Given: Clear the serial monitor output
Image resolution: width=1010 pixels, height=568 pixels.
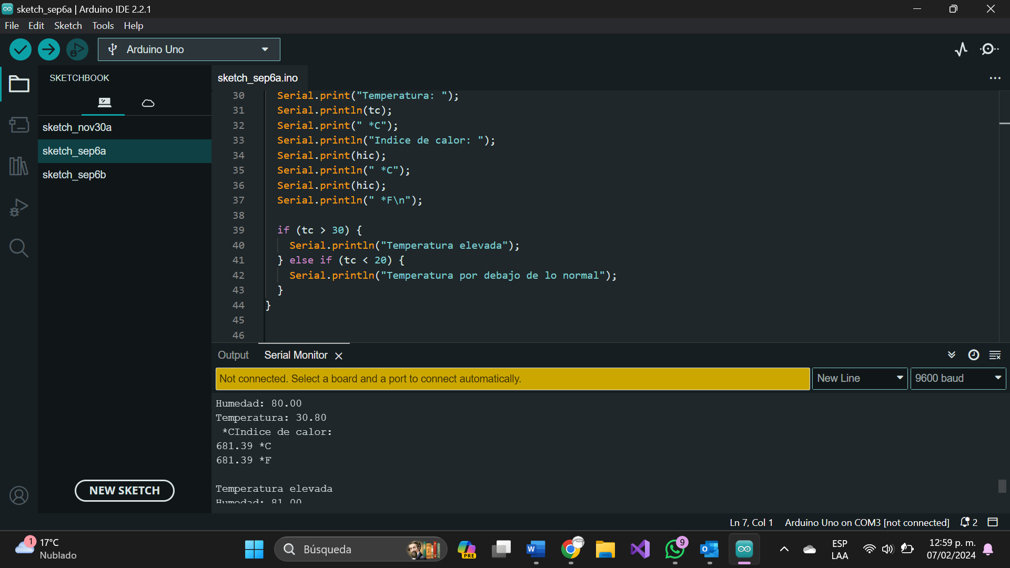Looking at the screenshot, I should coord(995,356).
